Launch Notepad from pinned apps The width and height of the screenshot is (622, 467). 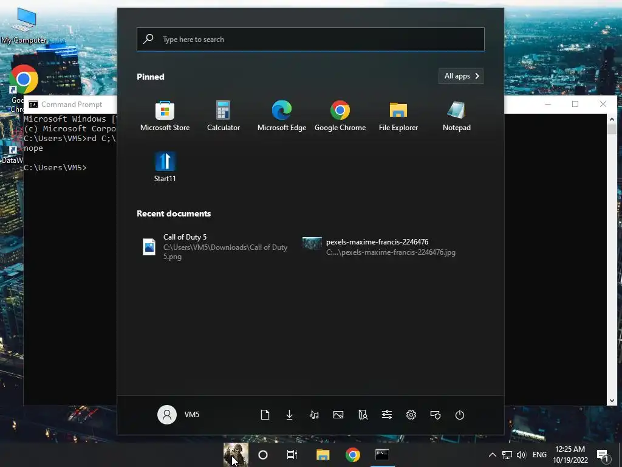click(457, 116)
